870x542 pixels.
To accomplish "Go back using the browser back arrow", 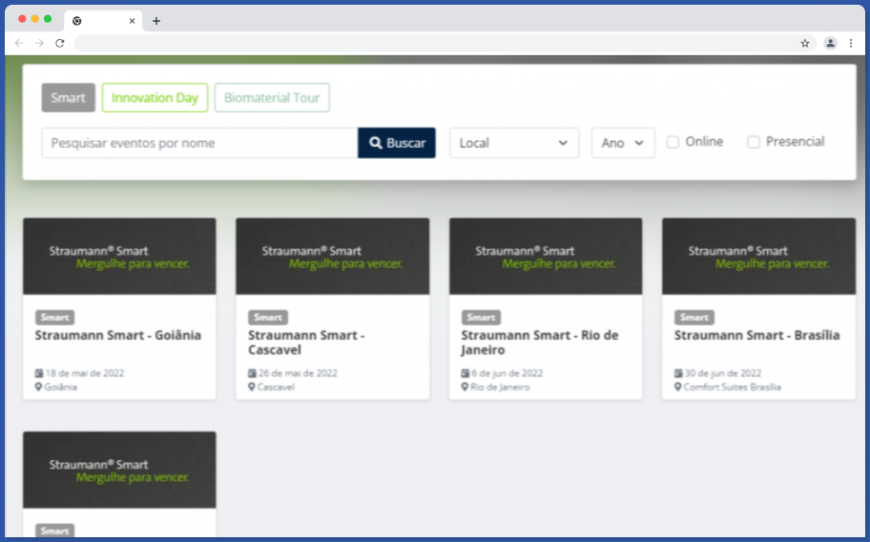I will (x=19, y=43).
